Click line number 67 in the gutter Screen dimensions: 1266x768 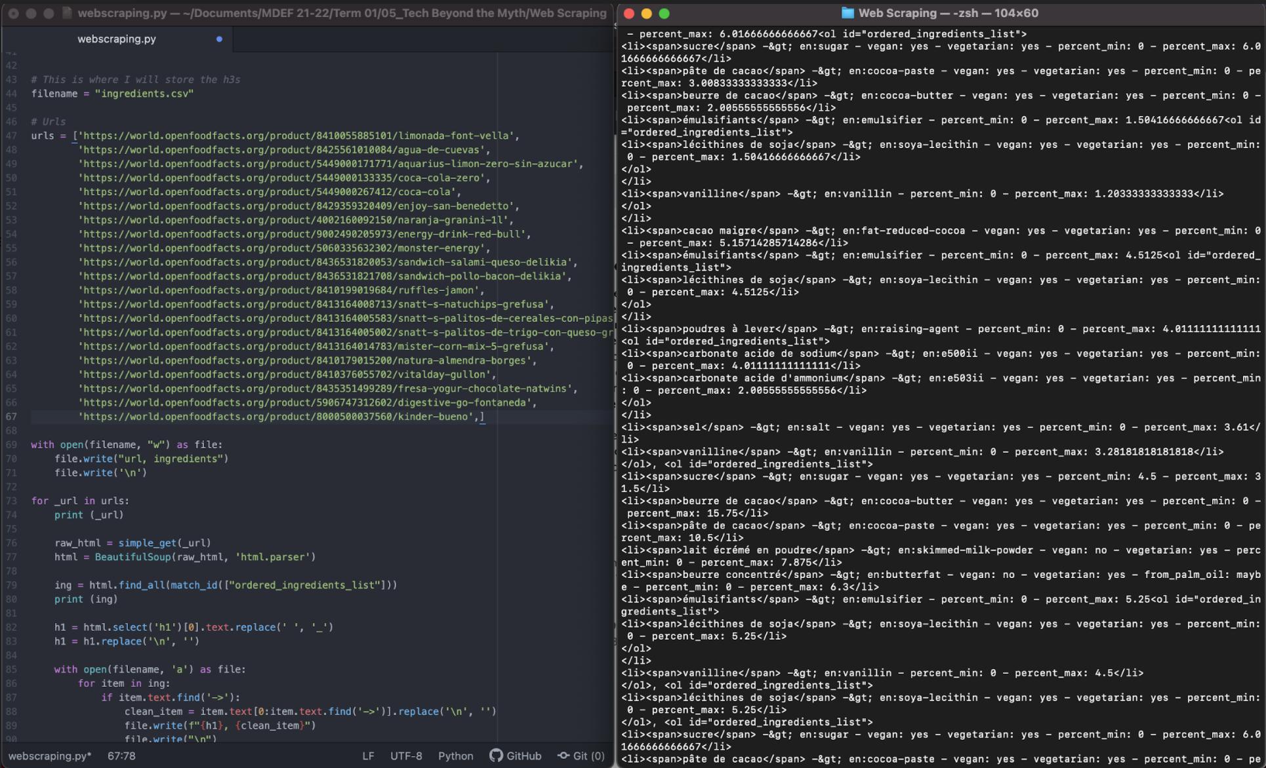point(12,417)
